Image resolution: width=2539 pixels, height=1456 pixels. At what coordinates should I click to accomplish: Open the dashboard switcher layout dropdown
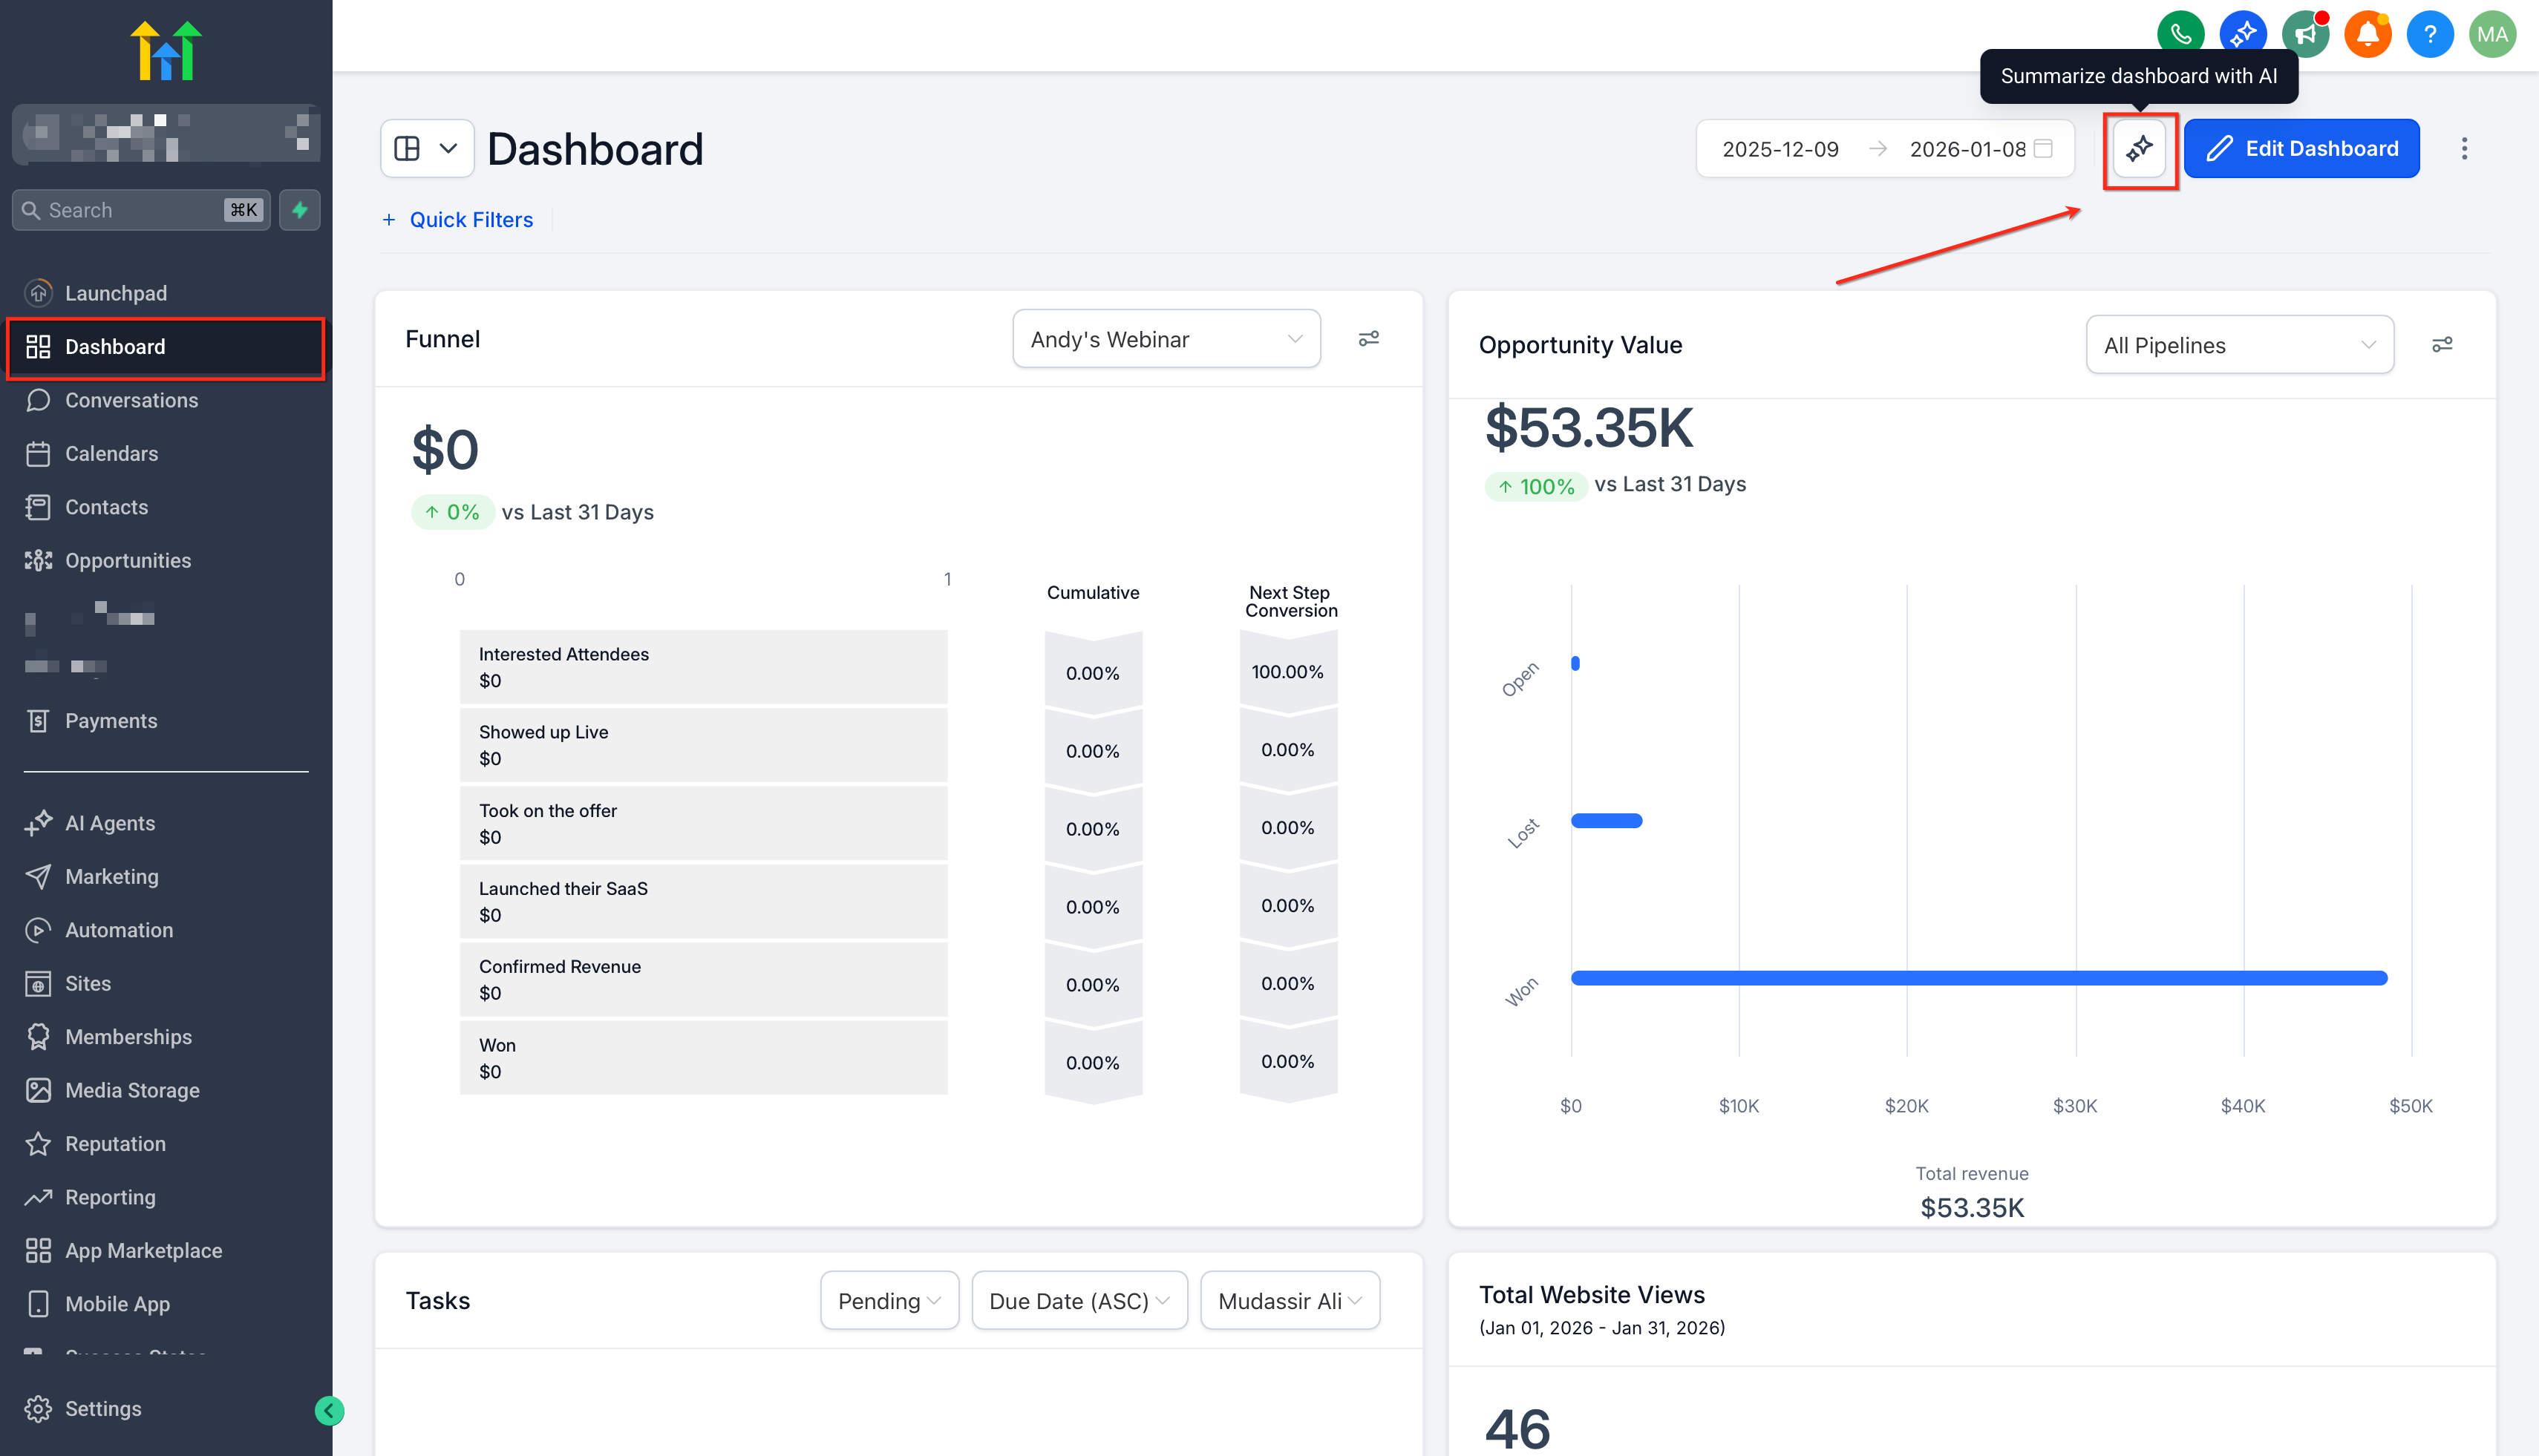coord(427,149)
